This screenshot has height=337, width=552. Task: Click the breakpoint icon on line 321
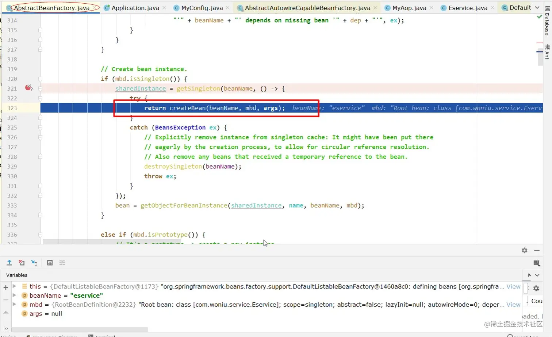[x=28, y=88]
